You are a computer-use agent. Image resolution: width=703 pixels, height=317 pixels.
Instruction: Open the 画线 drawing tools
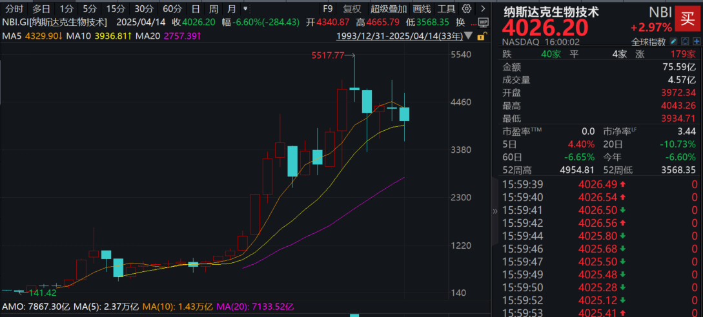tap(422, 8)
